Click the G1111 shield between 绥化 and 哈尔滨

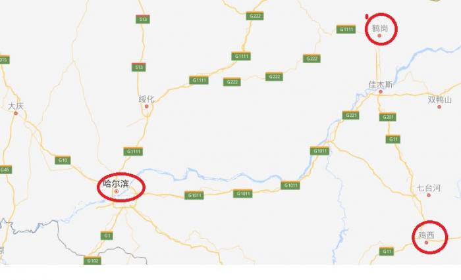tap(133, 151)
